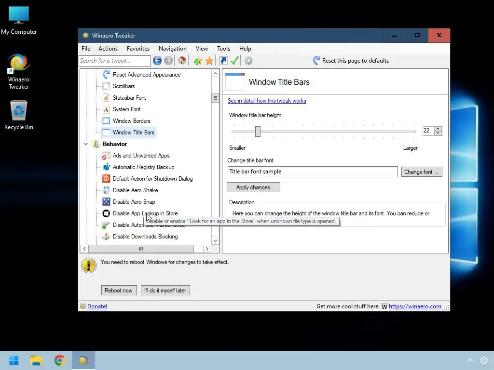Click the Disable Aero Shake icon
This screenshot has width=494, height=370.
(x=106, y=190)
